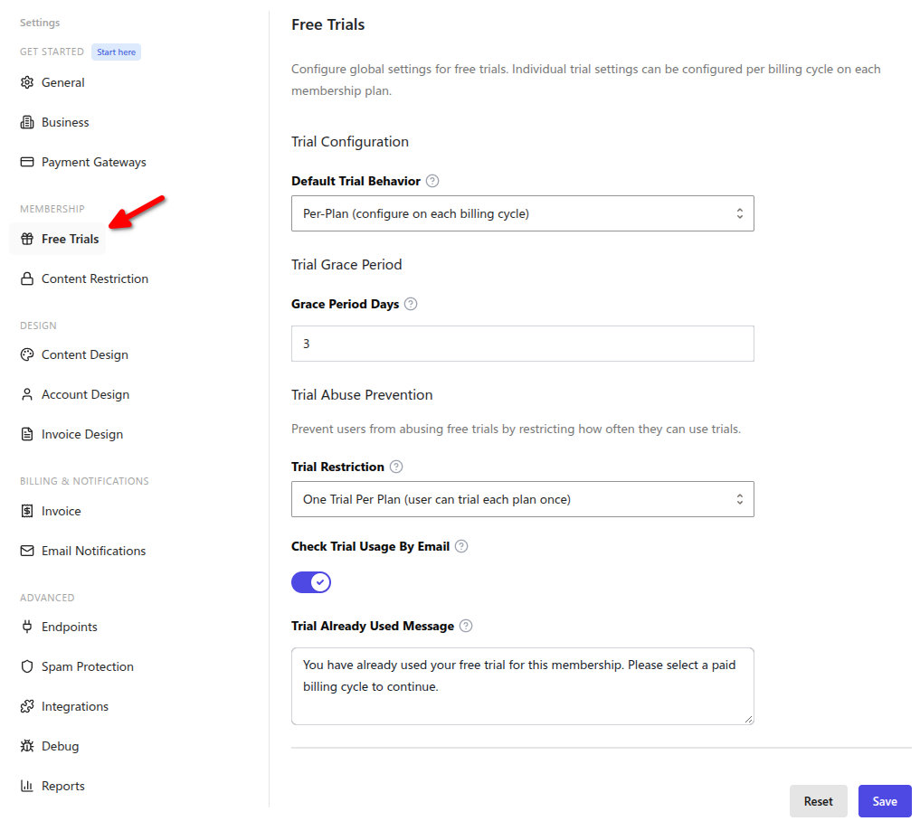The width and height of the screenshot is (920, 840).
Task: View help for Check Trial Usage By Email
Action: (461, 546)
